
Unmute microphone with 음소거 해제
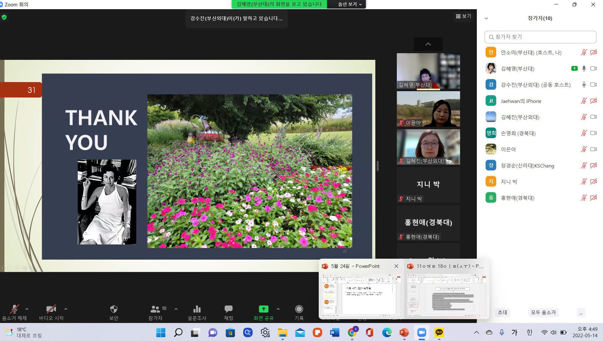click(14, 309)
